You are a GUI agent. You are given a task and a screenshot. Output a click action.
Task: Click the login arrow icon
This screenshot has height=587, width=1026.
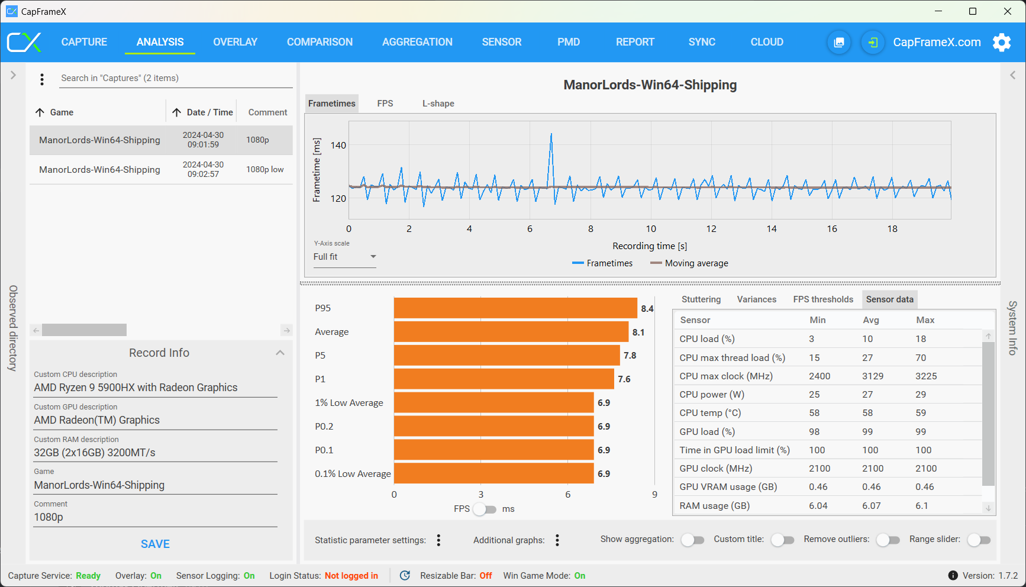[873, 42]
